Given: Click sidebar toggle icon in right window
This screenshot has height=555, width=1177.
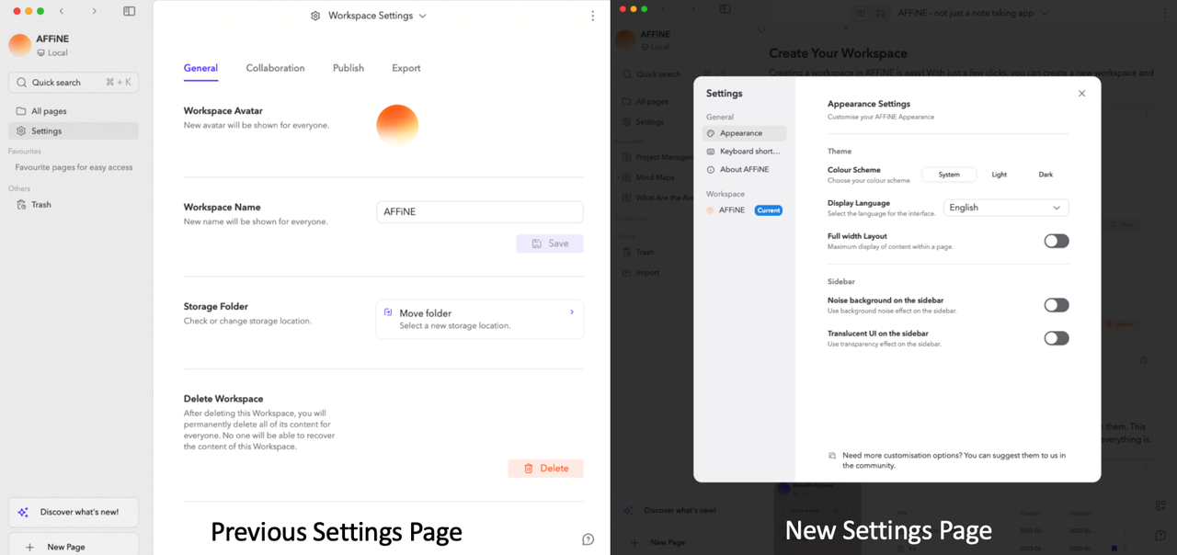Looking at the screenshot, I should coord(726,9).
